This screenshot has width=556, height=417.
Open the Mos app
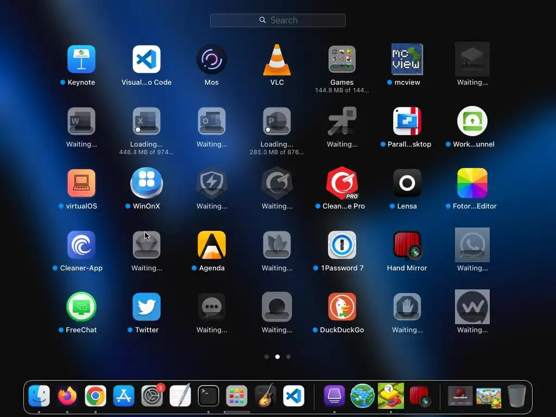(212, 59)
